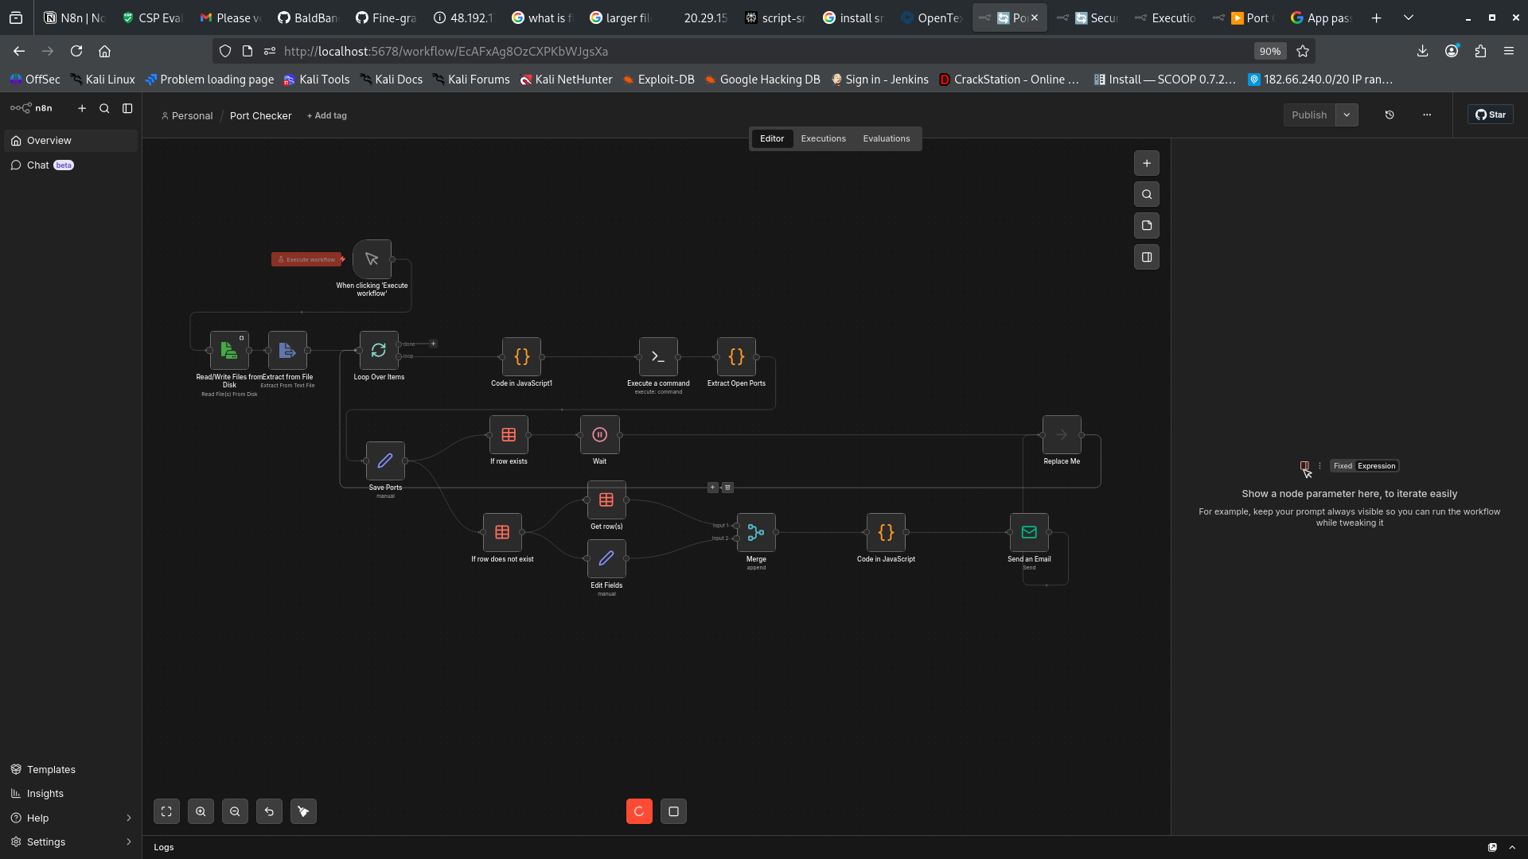
Task: Expand the Settings submenu chevron
Action: pyautogui.click(x=128, y=842)
